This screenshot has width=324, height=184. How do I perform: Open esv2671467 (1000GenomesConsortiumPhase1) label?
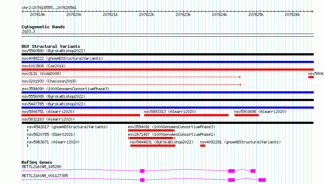click(x=171, y=134)
